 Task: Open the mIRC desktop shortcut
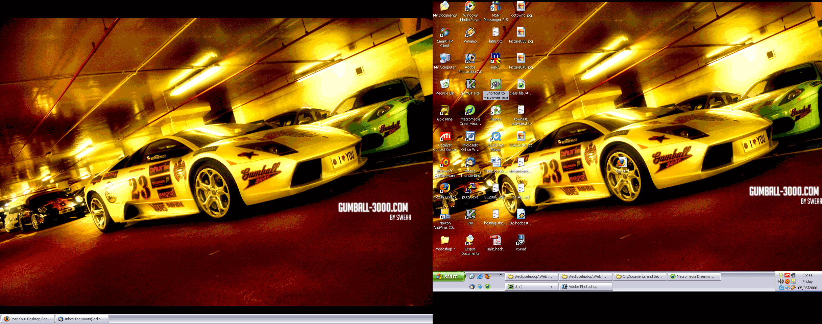pos(495,61)
